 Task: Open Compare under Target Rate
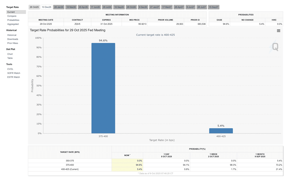point(12,16)
